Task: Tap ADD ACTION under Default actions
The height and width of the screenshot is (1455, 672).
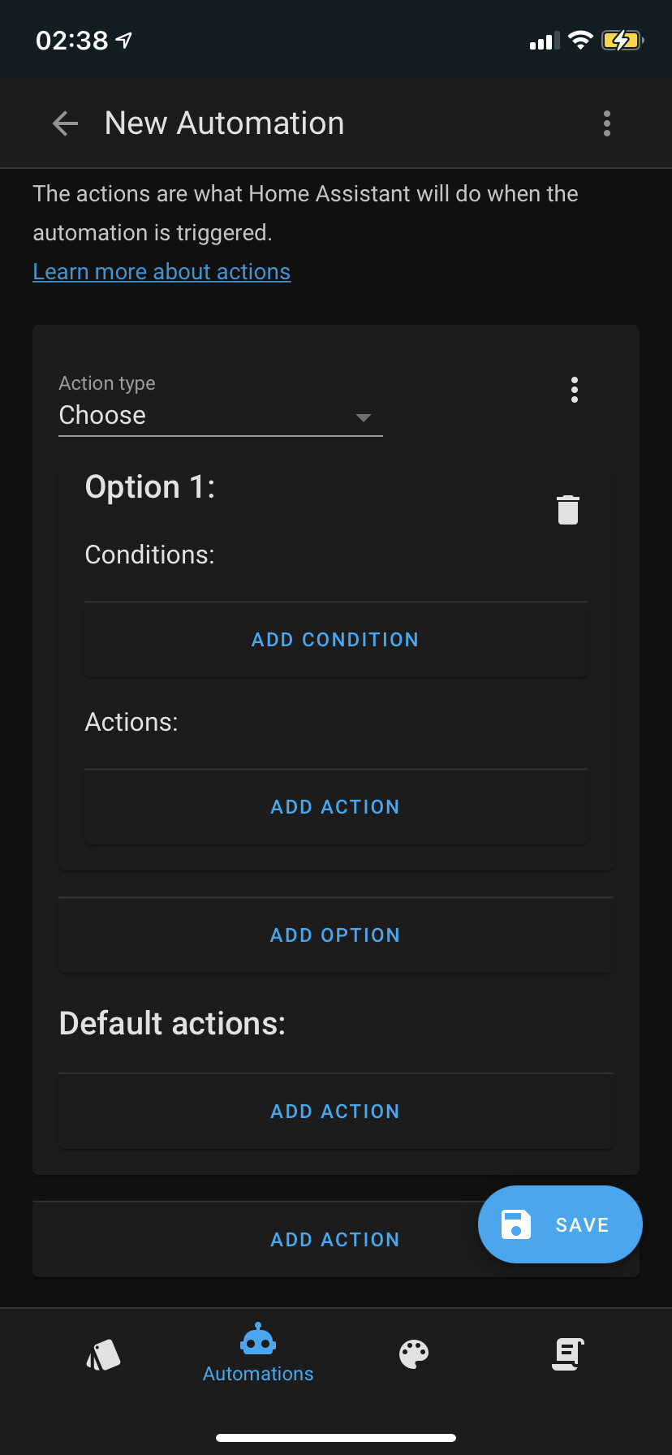Action: pyautogui.click(x=335, y=1111)
